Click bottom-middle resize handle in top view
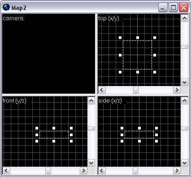Screen dimensions: 191x177 (138, 72)
